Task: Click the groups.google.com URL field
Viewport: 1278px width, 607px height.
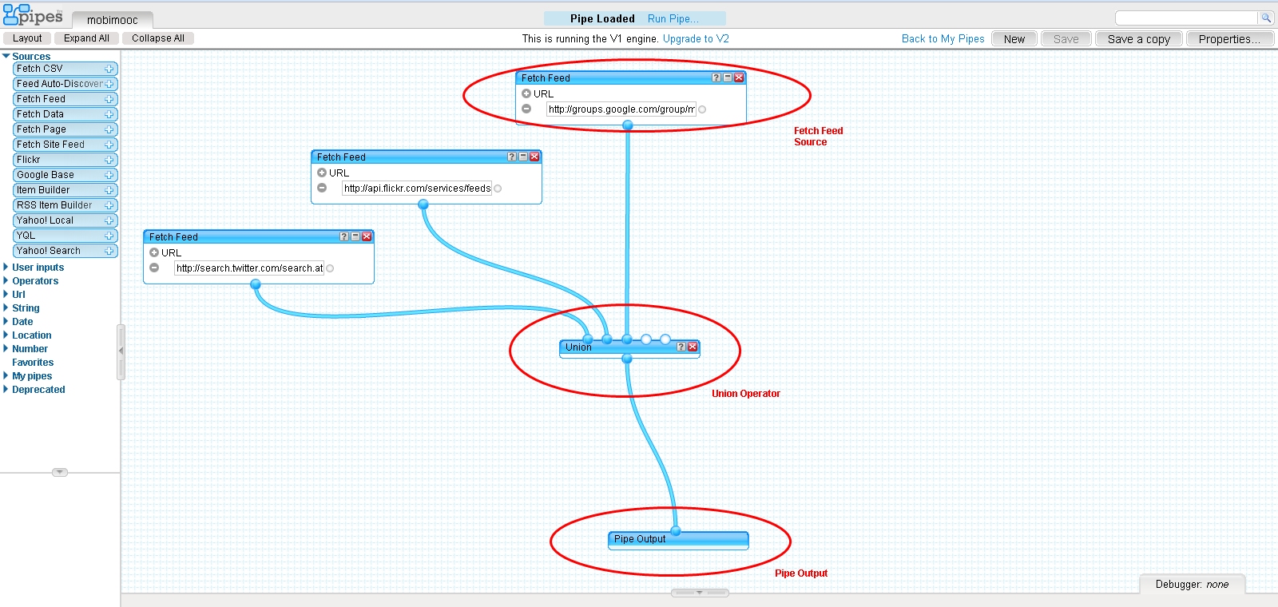Action: (x=621, y=109)
